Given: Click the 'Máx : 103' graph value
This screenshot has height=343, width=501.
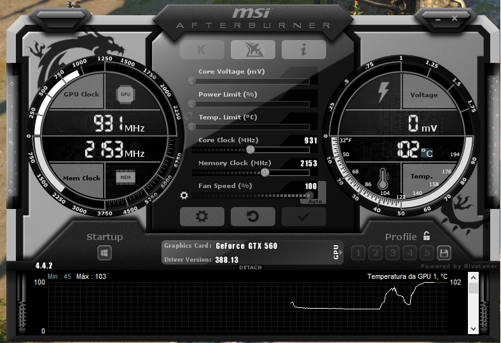Looking at the screenshot, I should pos(91,276).
